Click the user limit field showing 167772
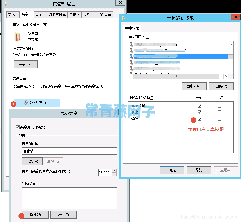The height and width of the screenshot is (222, 241). pyautogui.click(x=105, y=172)
